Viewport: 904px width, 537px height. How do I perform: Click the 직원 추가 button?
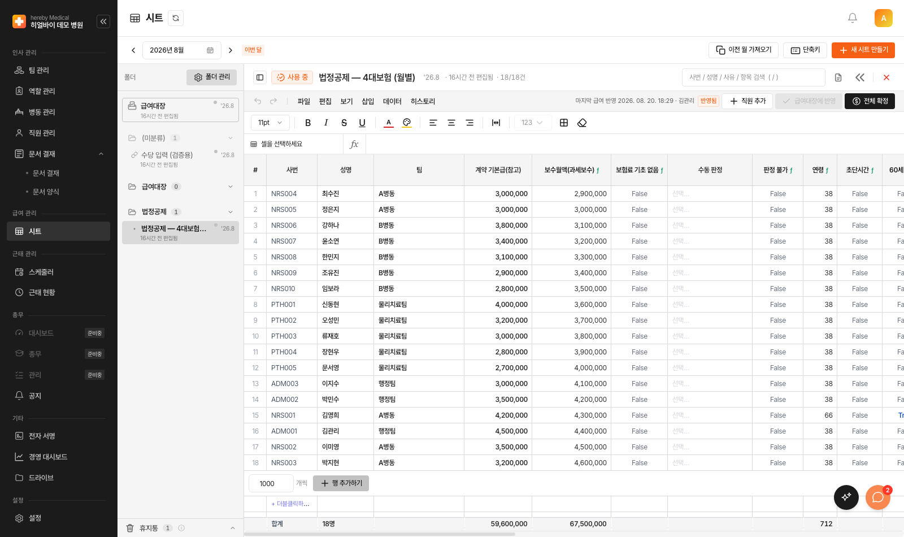(x=747, y=101)
